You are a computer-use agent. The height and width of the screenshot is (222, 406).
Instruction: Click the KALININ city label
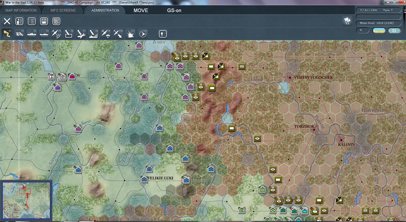(346, 145)
